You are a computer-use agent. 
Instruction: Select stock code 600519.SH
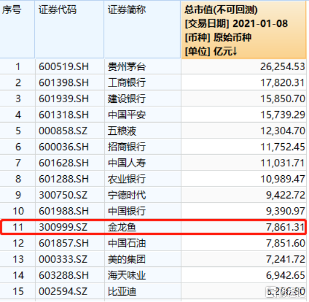click(x=64, y=67)
